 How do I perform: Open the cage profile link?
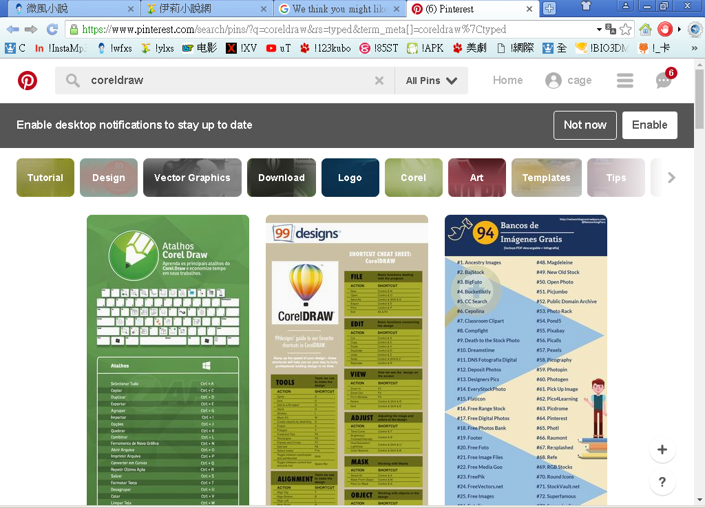tap(568, 81)
